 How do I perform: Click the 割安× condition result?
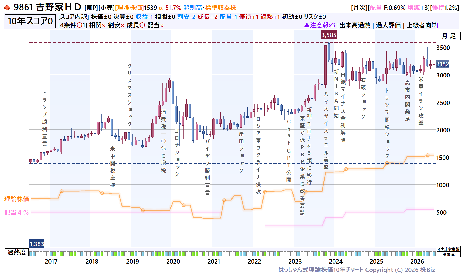pos(116,25)
